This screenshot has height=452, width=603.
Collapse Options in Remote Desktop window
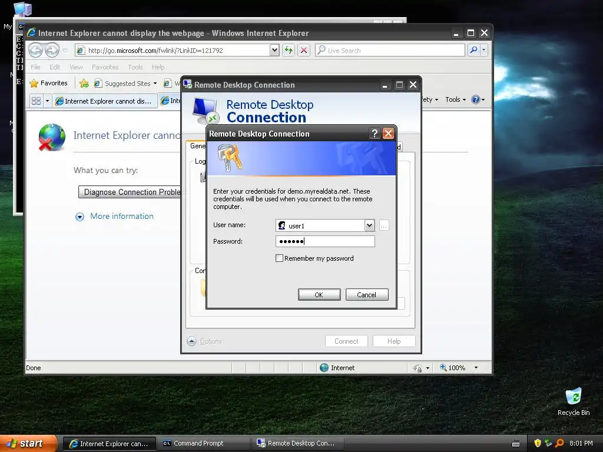(x=191, y=341)
